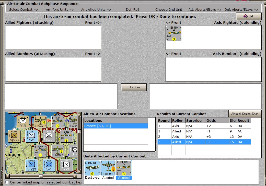Click the grey XXX 7-3 infantry counter
Image resolution: width=266 pixels, height=186 pixels.
pyautogui.click(x=66, y=165)
